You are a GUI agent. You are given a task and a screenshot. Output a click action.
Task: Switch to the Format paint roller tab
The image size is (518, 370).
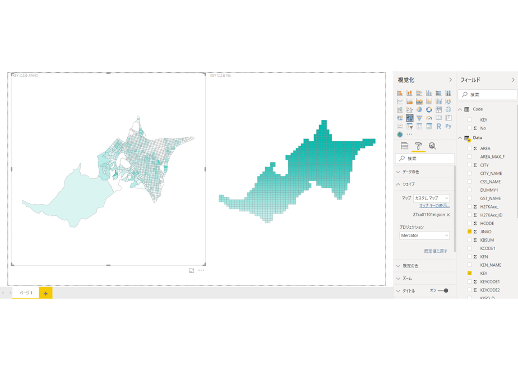click(x=418, y=146)
